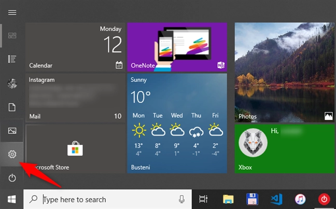Click the Photos picture icon on tile

(329, 116)
